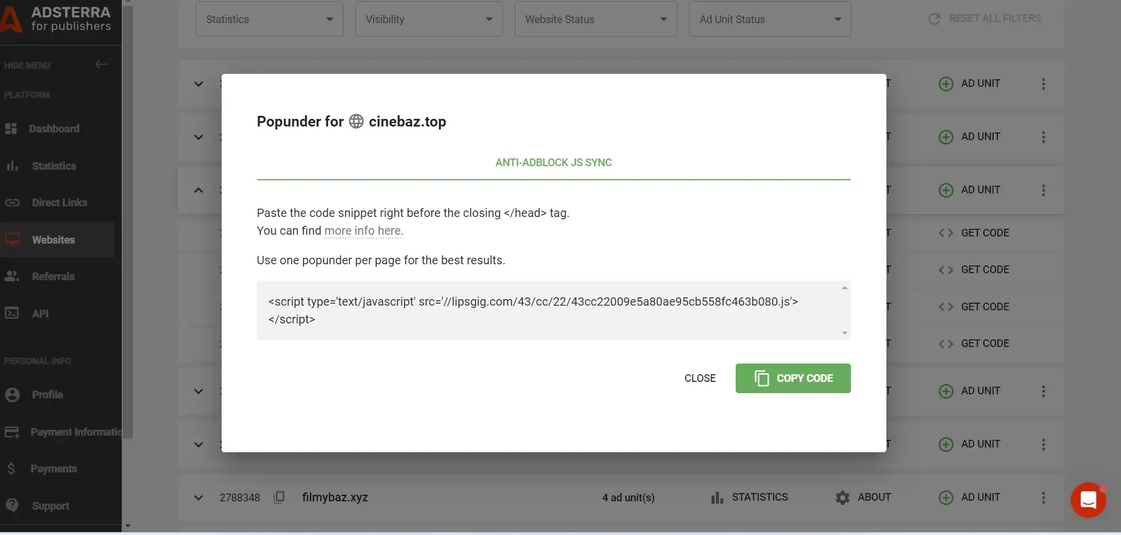1121x535 pixels.
Task: Expand the second website row chevron
Action: coord(199,137)
